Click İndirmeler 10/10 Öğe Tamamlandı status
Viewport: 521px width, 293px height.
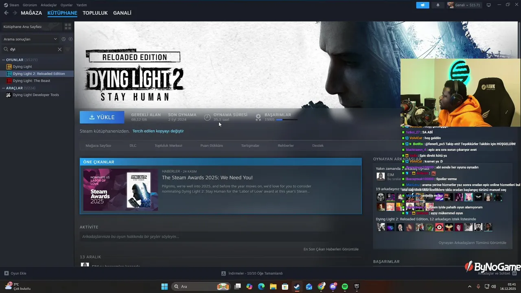(256, 273)
